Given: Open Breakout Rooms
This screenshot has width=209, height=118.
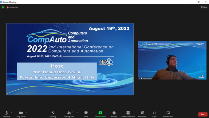Looking at the screenshot, I should pyautogui.click(x=128, y=114).
